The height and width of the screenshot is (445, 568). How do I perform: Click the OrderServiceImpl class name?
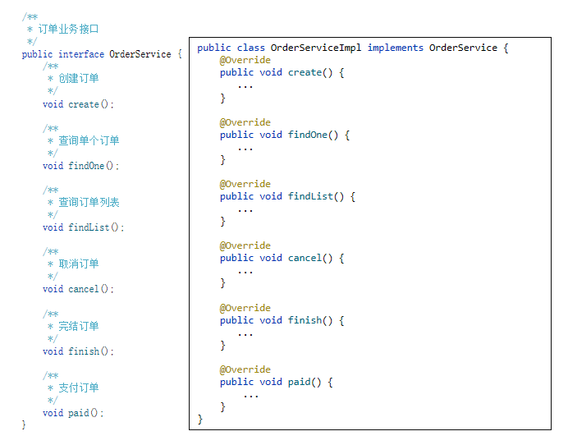point(315,48)
